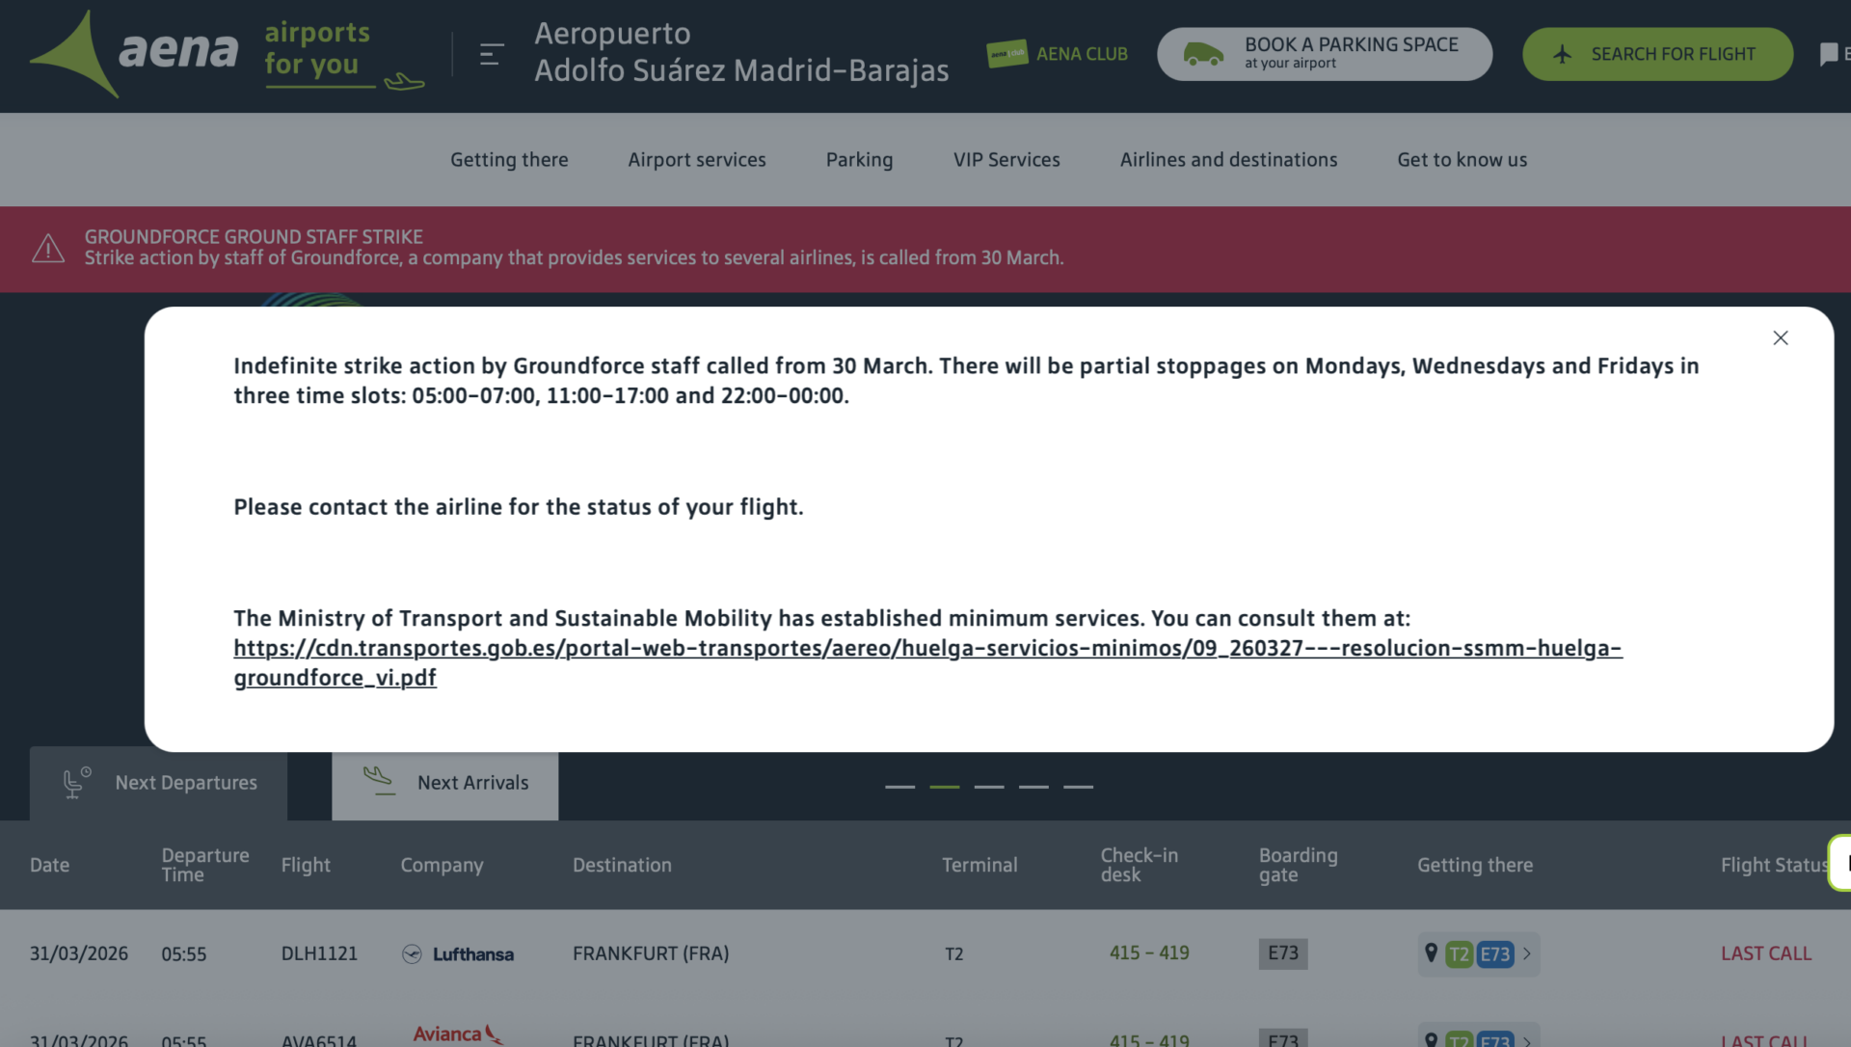Viewport: 1851px width, 1047px height.
Task: Select the Next Departures tab
Action: [x=159, y=783]
